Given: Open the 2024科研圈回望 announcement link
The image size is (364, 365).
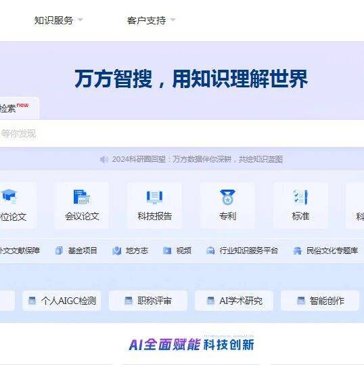Looking at the screenshot, I should tap(198, 159).
